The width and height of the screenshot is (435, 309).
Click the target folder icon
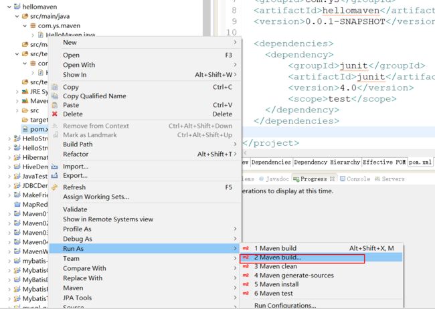(x=25, y=120)
